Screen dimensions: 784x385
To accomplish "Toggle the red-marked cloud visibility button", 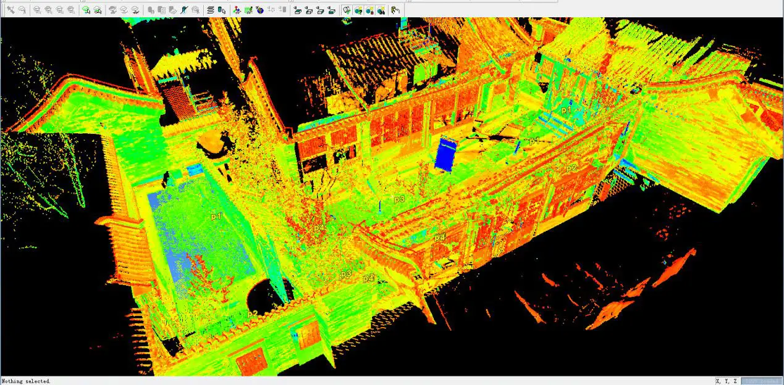I will coord(369,10).
